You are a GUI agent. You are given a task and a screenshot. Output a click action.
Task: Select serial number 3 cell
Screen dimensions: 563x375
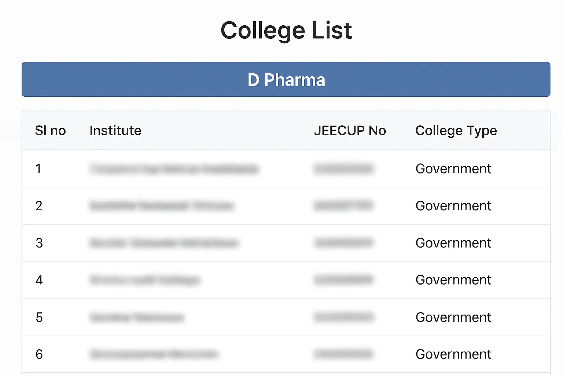point(39,243)
